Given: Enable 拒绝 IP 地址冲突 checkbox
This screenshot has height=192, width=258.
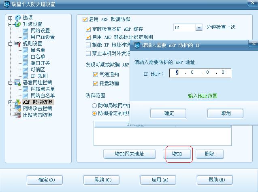Looking at the screenshot, I should point(88,45).
